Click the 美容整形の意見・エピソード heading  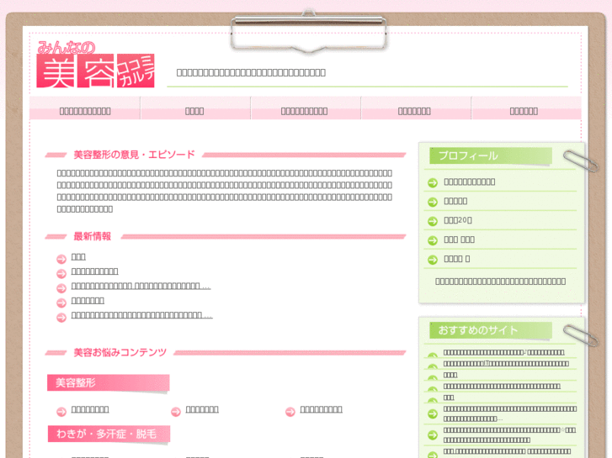click(134, 155)
